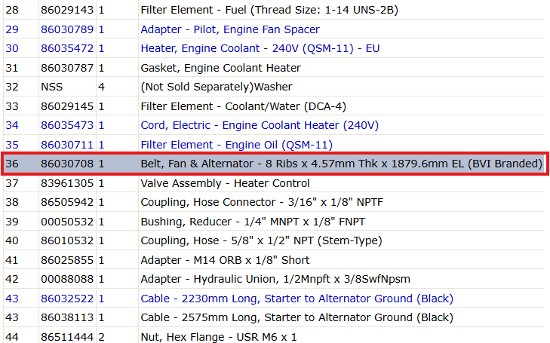Select Valve Assembly - Heater Control row
Screen dimensions: 550x343
(274, 183)
